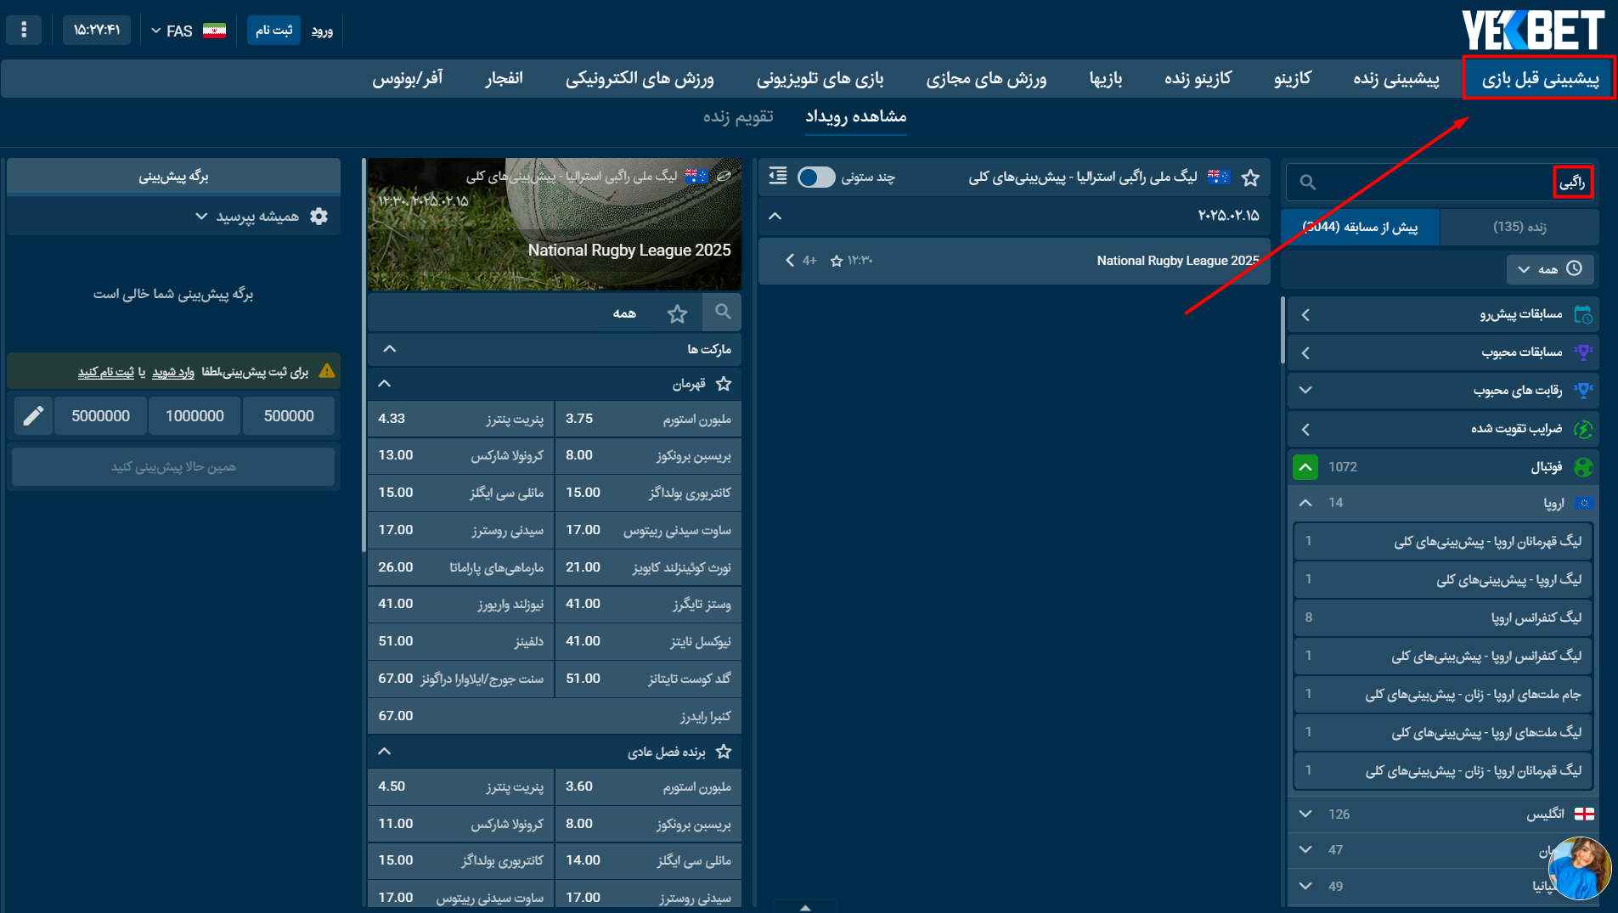Screen dimensions: 1618x913
Task: Click the popular competitions trophy icon
Action: coord(1583,390)
